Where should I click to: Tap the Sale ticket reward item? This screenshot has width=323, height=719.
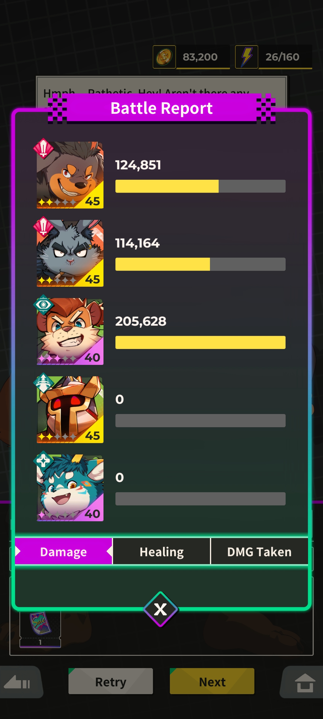point(40,628)
